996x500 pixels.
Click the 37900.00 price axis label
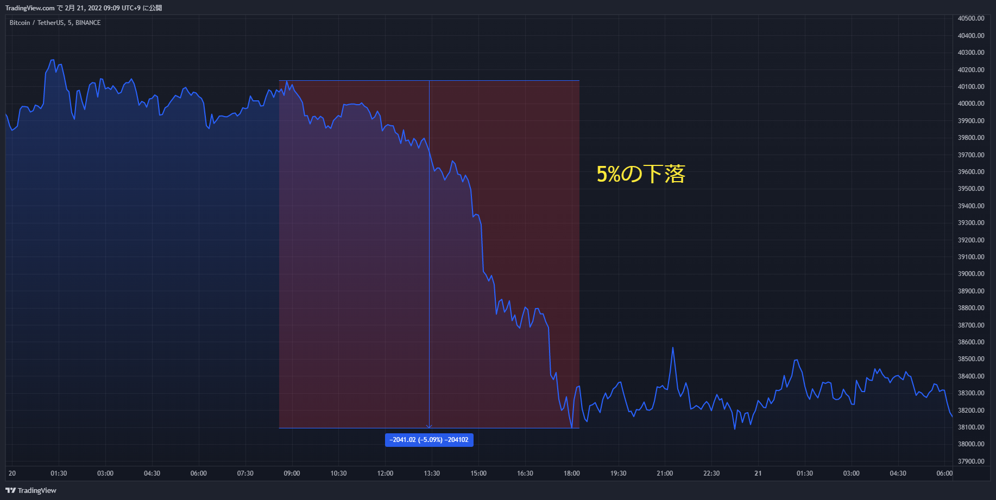pyautogui.click(x=971, y=461)
